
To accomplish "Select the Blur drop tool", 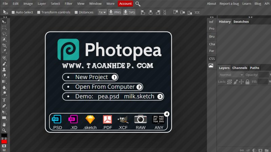I will [4, 87].
